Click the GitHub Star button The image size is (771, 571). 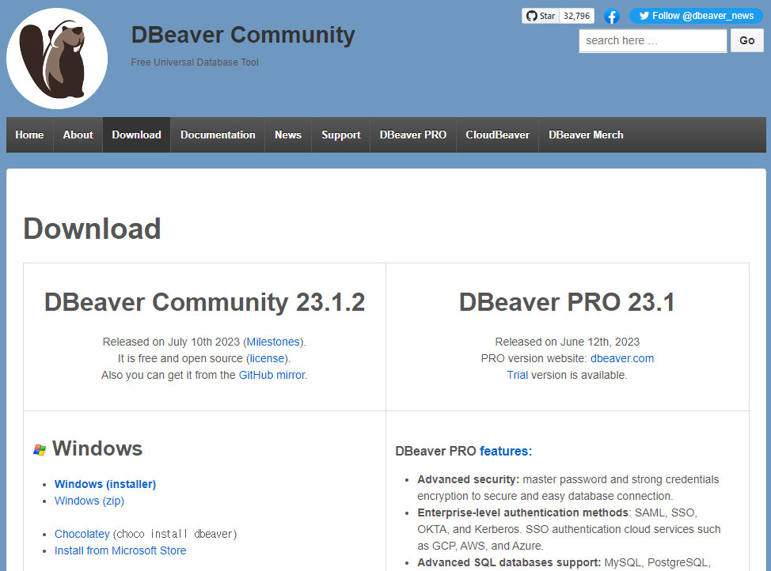point(541,16)
